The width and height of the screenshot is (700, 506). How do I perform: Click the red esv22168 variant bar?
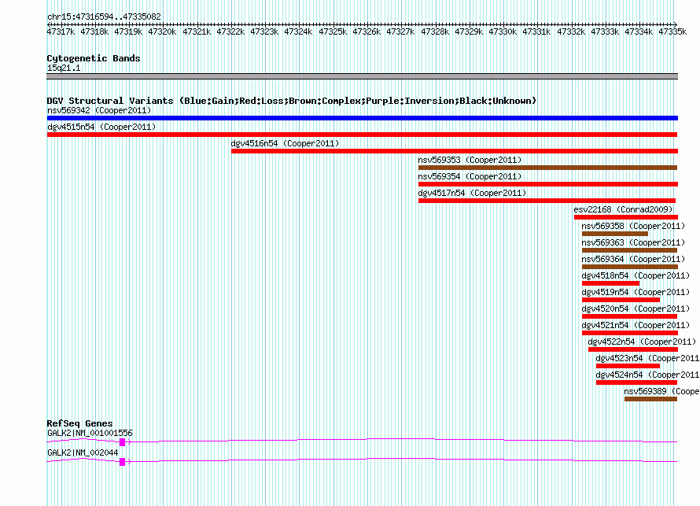tap(626, 217)
